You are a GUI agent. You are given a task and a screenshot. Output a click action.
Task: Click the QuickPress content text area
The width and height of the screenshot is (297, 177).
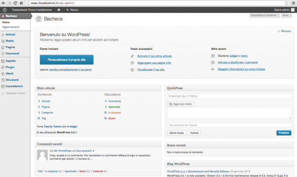coord(229,113)
